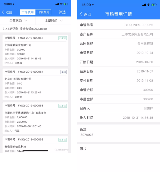Screen dimensions: 160x172
Task: Tap 返回 text on detail screen
Action: pyautogui.click(x=87, y=14)
